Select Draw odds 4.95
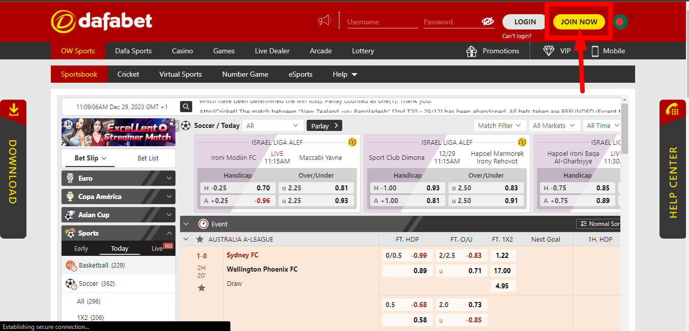Image resolution: width=689 pixels, height=331 pixels. [502, 286]
